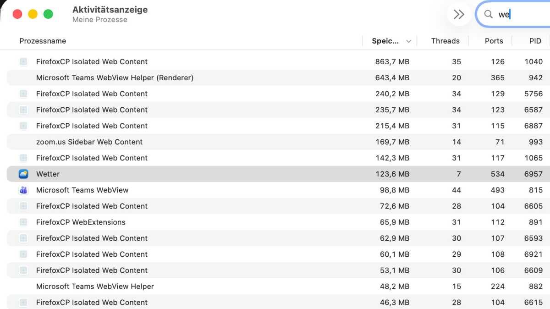
Task: Click the Microsoft Teams WebView icon
Action: click(x=23, y=190)
